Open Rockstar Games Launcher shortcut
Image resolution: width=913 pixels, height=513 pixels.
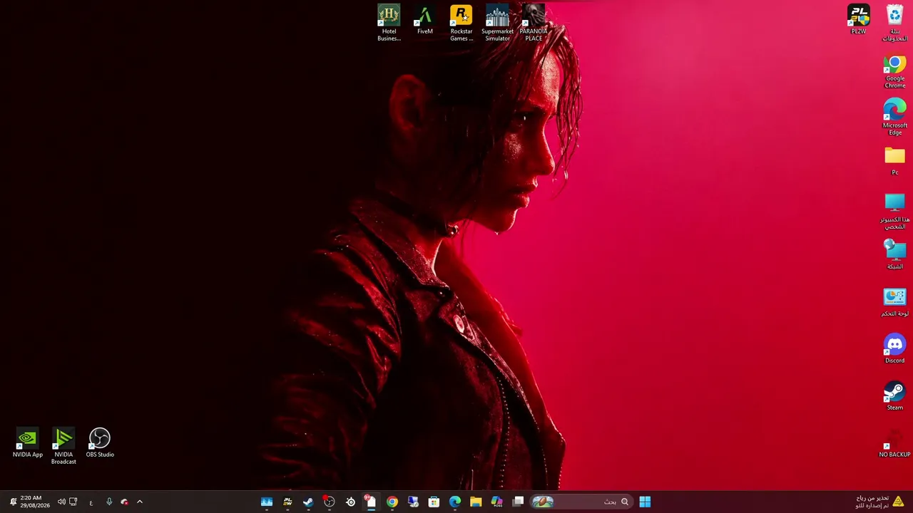(461, 23)
